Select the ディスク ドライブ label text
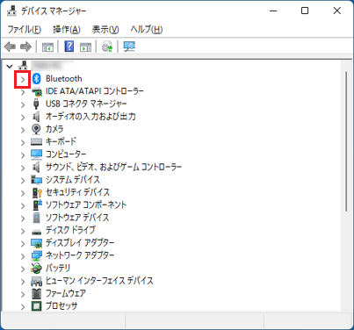This screenshot has width=354, height=330. click(x=70, y=230)
